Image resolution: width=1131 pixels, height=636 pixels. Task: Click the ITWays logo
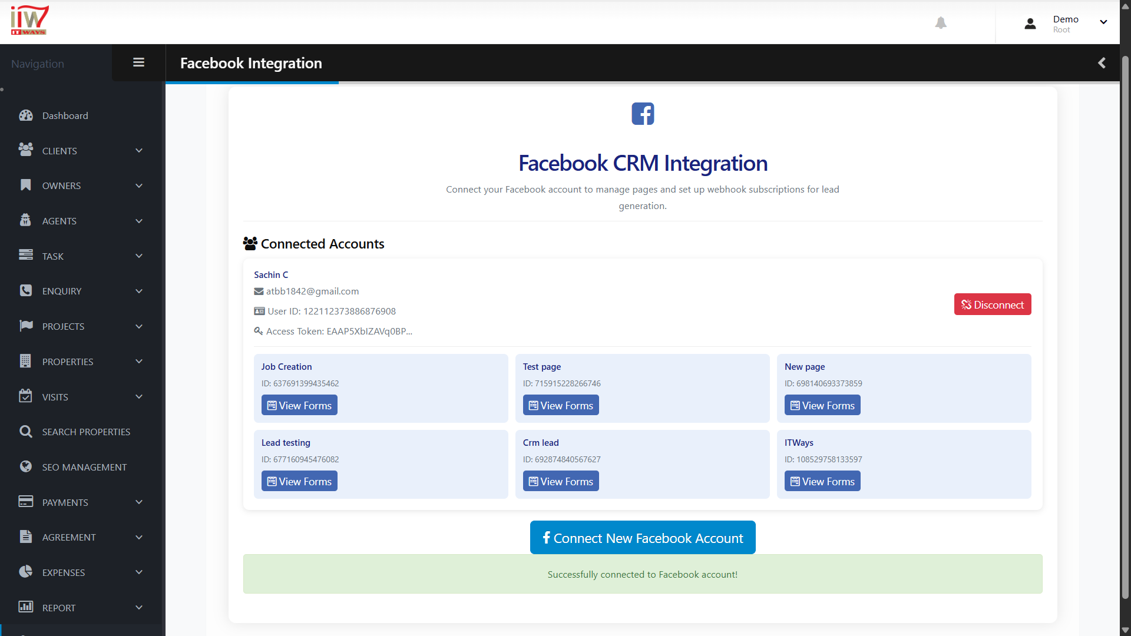tap(29, 20)
